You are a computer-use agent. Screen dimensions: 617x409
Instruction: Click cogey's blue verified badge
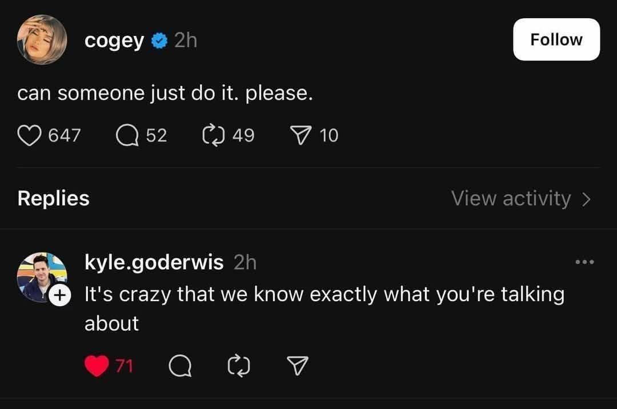159,41
